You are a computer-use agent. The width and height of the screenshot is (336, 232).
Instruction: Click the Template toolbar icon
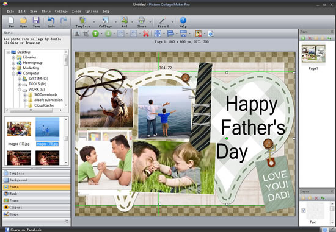coord(82,21)
